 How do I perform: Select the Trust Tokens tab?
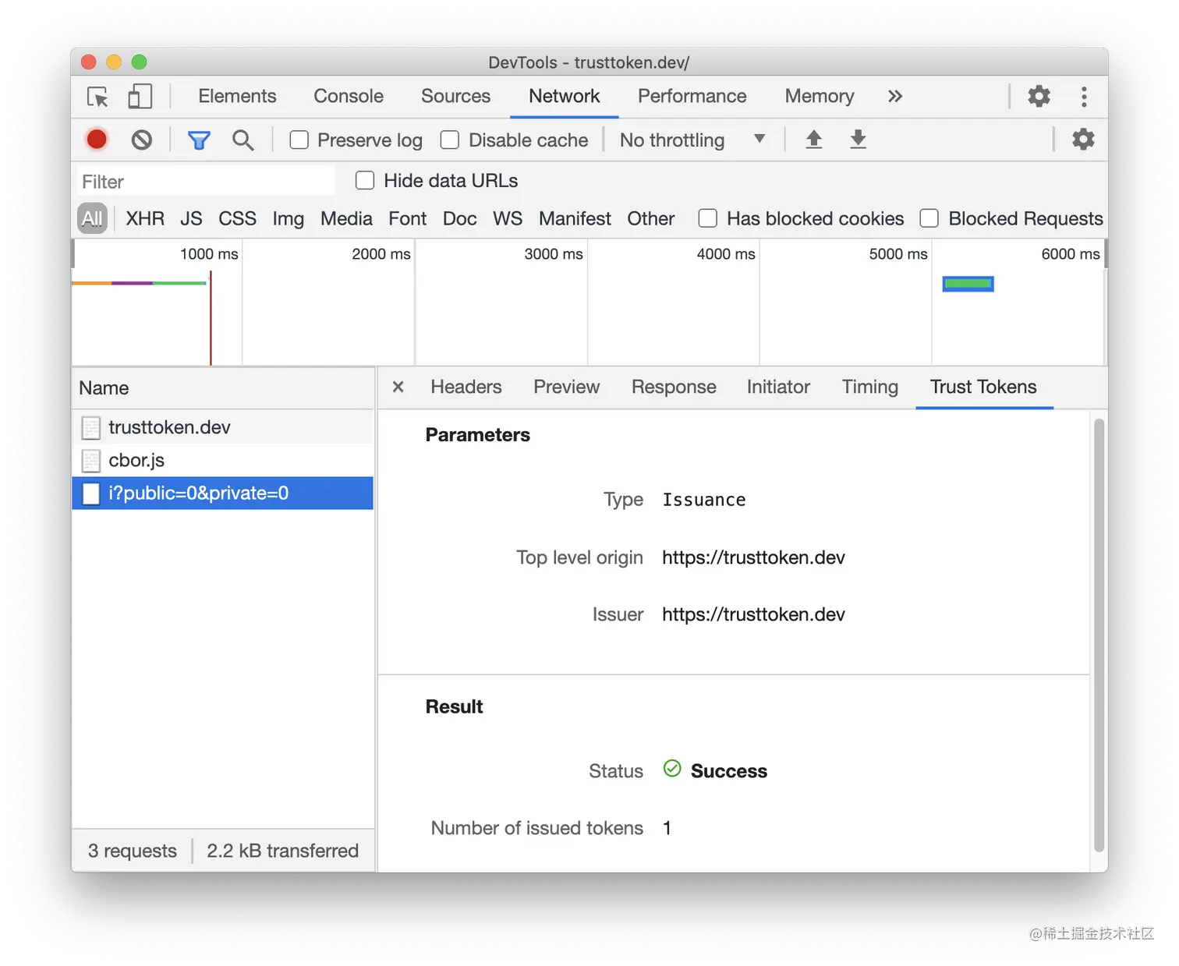click(x=983, y=387)
